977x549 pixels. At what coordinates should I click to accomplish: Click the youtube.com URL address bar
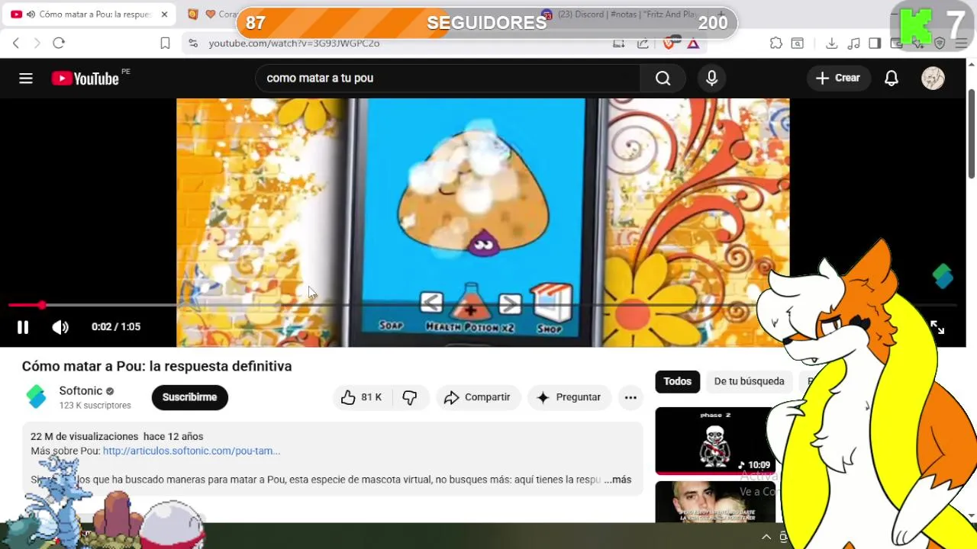(x=294, y=43)
